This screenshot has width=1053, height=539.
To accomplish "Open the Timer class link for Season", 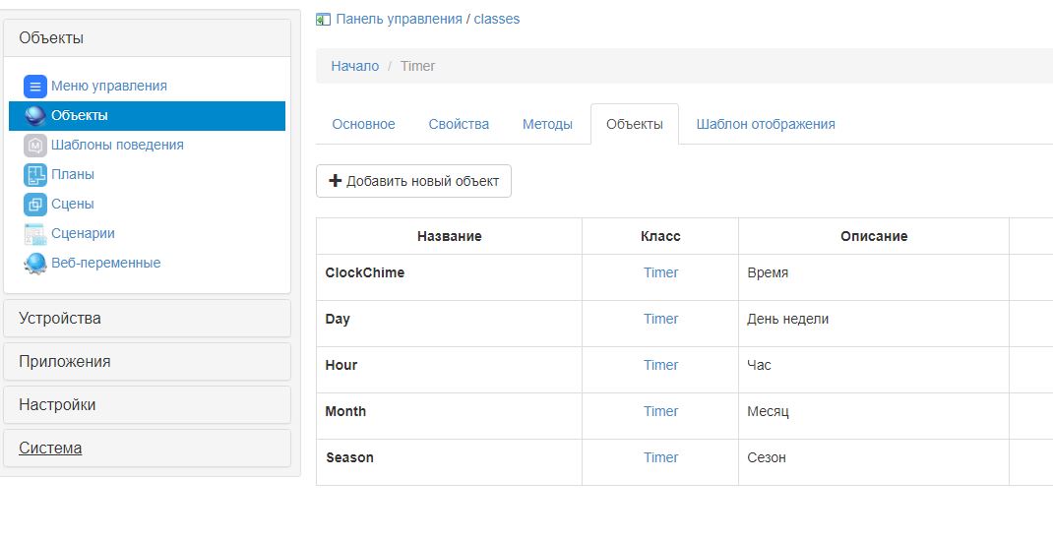I will (x=661, y=457).
